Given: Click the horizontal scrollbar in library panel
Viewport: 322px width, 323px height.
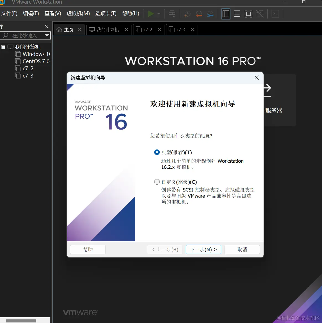Looking at the screenshot, I should click(21, 321).
